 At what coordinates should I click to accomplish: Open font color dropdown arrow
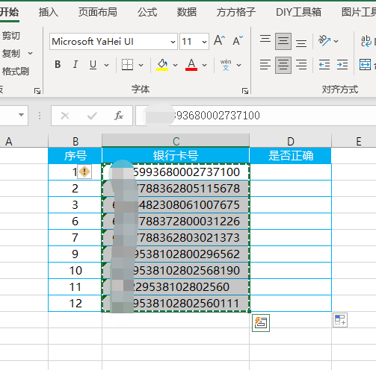tap(204, 65)
